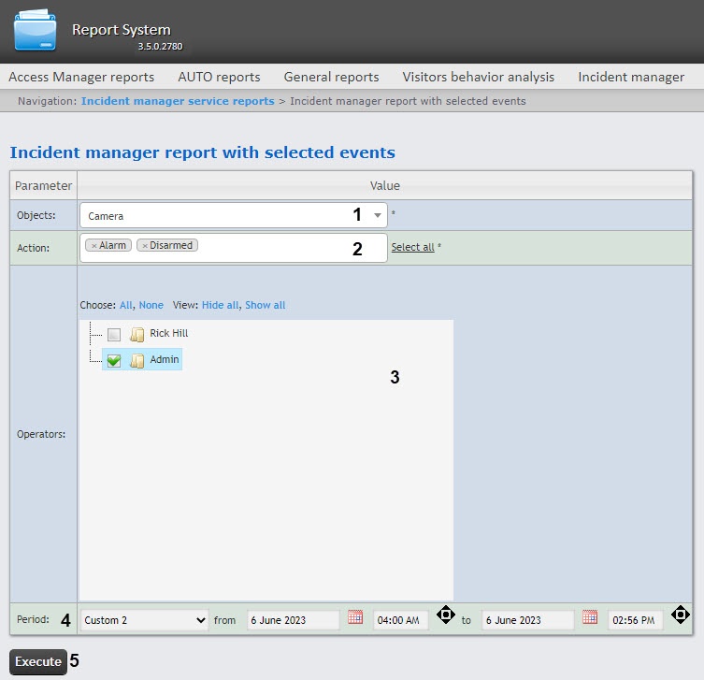Open the Visitors behavior analysis menu
The width and height of the screenshot is (704, 680).
[x=478, y=78]
